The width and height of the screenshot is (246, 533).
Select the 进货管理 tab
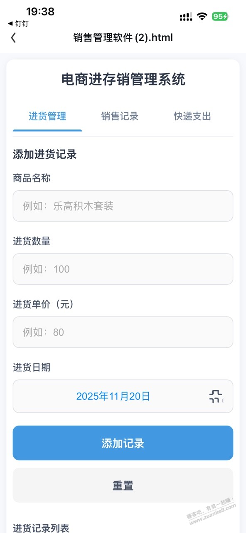(47, 117)
